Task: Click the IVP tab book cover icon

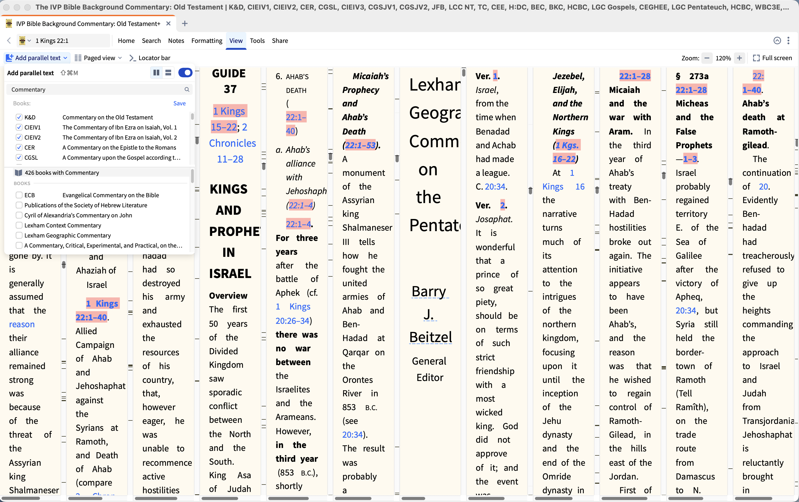Action: [9, 24]
